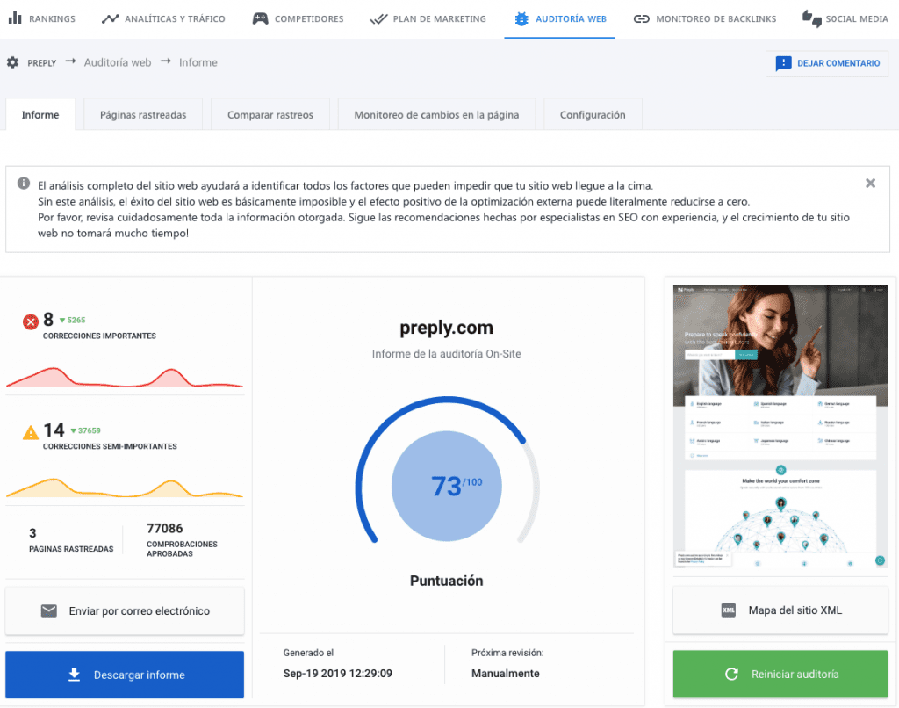Click the green 37659 change indicator
Screen dimensions: 899x708
(x=85, y=430)
